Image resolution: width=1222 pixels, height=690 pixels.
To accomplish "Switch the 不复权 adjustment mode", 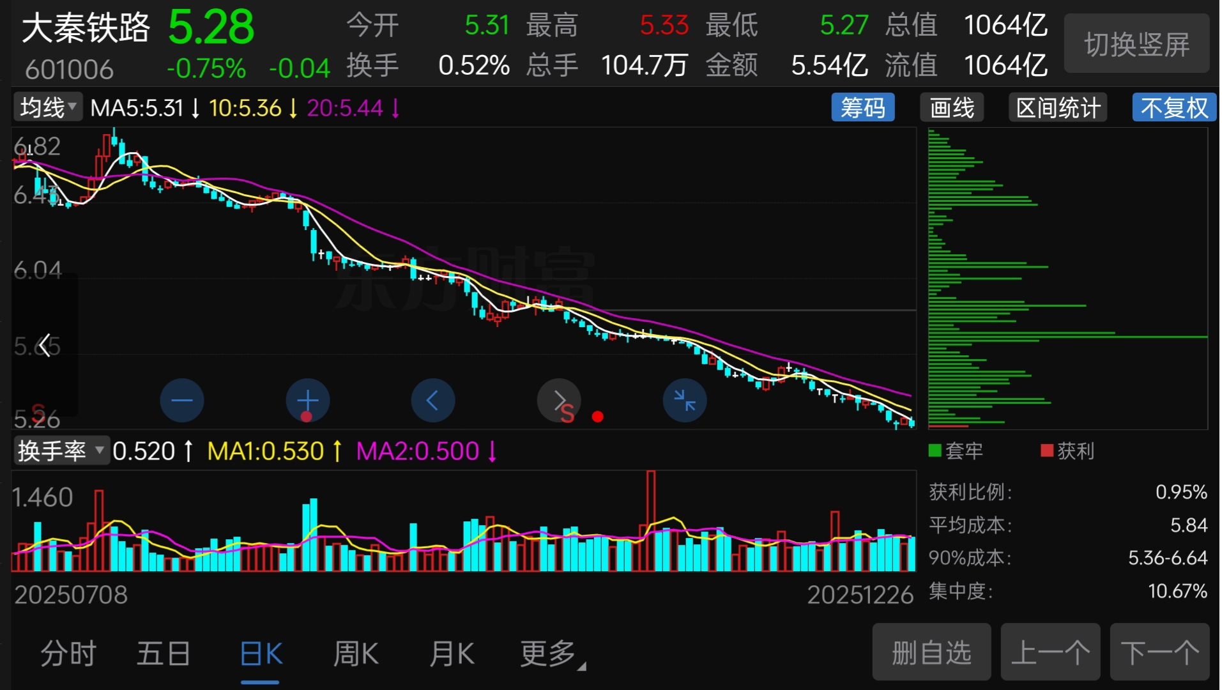I will click(1174, 107).
